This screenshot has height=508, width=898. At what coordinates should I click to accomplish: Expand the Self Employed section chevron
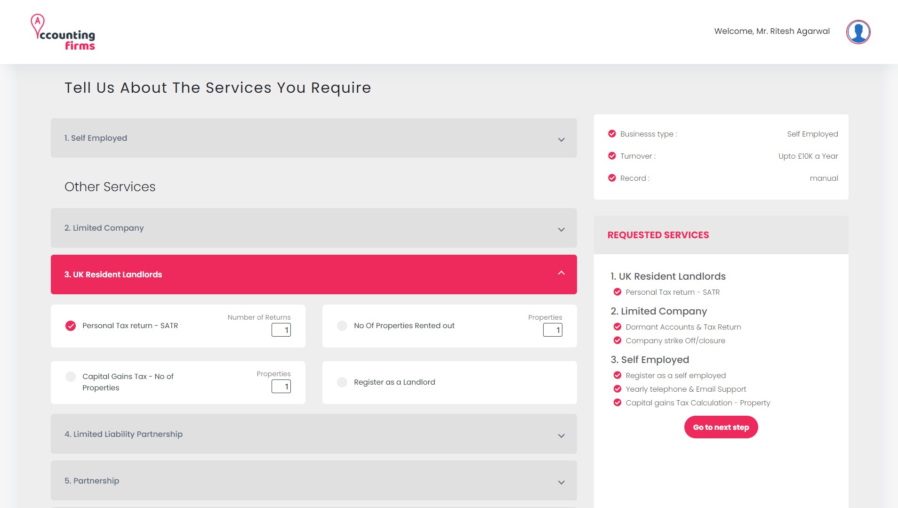pyautogui.click(x=561, y=140)
